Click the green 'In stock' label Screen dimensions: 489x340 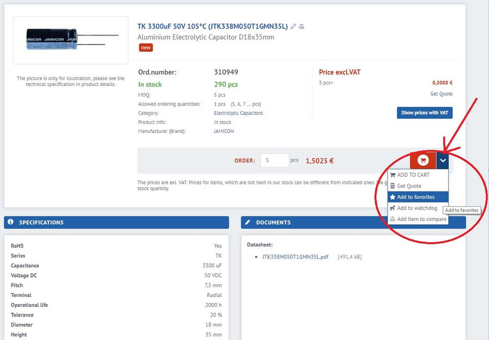tap(150, 85)
